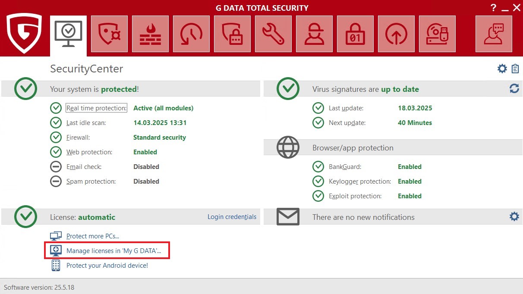Click the Next update entry
The width and height of the screenshot is (523, 294).
click(x=347, y=123)
